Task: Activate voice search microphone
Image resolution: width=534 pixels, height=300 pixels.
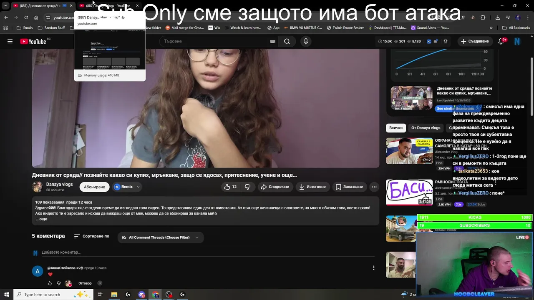Action: [306, 41]
